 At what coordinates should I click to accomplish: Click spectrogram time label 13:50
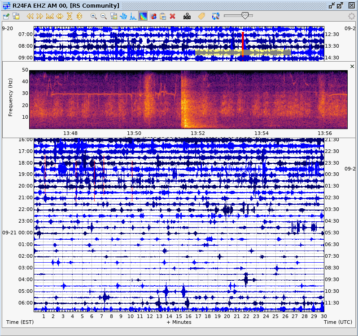click(x=134, y=133)
